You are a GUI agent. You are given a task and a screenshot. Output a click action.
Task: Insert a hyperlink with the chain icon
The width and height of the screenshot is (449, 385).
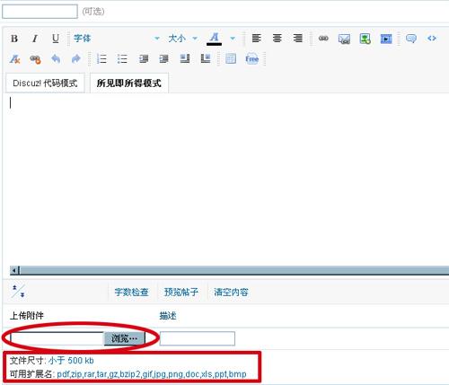point(323,39)
